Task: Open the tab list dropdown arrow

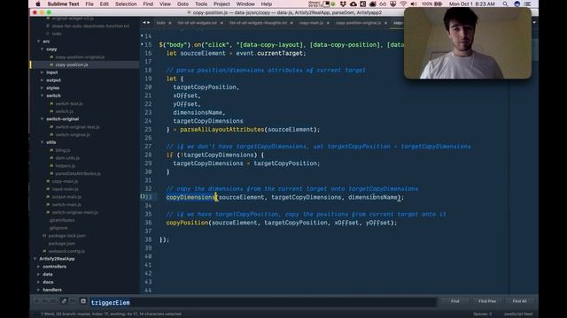Action: coord(534,23)
